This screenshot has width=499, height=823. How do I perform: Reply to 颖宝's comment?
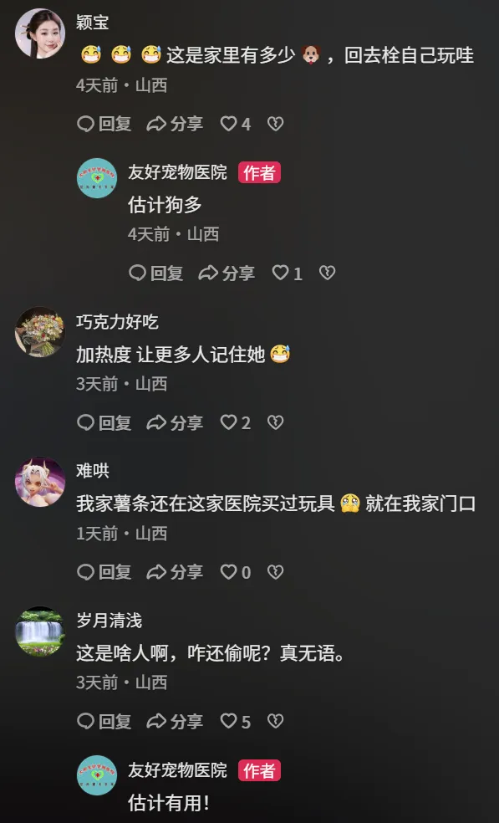coord(104,124)
